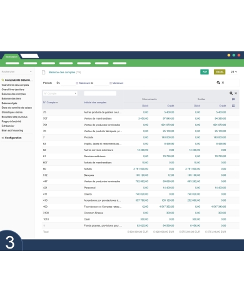This screenshot has height=303, width=244.
Task: Open the N° Compte filter dropdown
Action: (60, 93)
